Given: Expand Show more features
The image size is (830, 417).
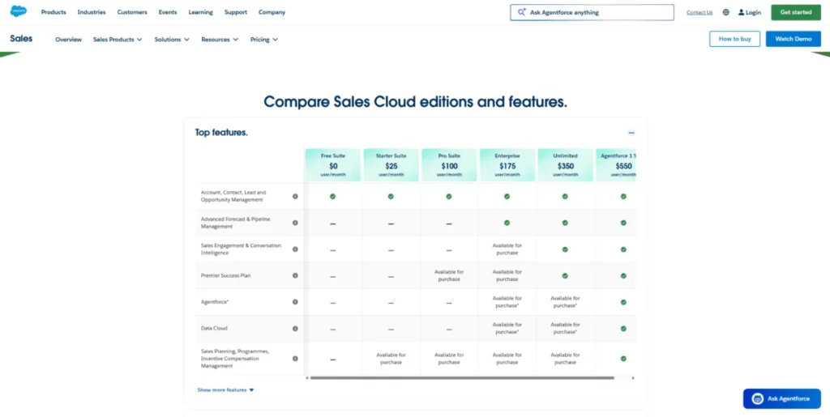Looking at the screenshot, I should click(225, 390).
